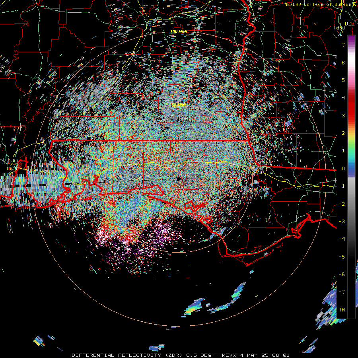Click the legend value -5
Image resolution: width=358 pixels, height=358 pixels.
tap(342, 257)
